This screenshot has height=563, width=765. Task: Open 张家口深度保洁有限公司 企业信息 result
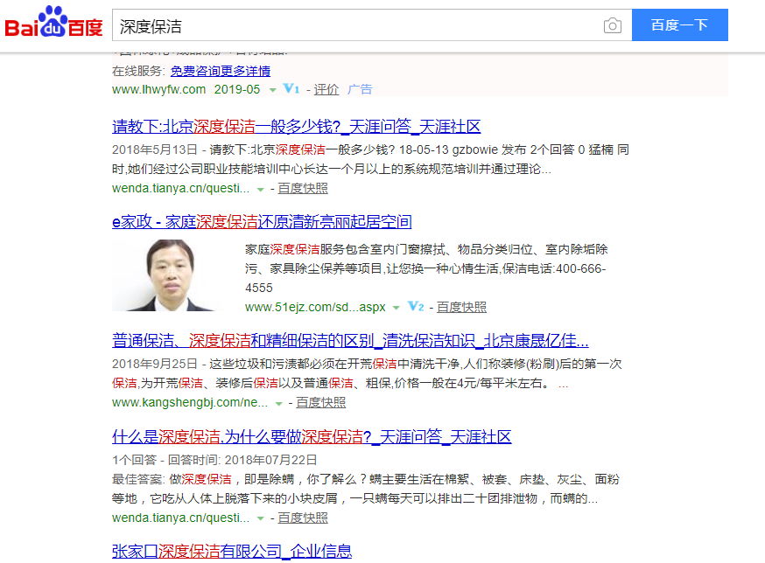[x=232, y=551]
